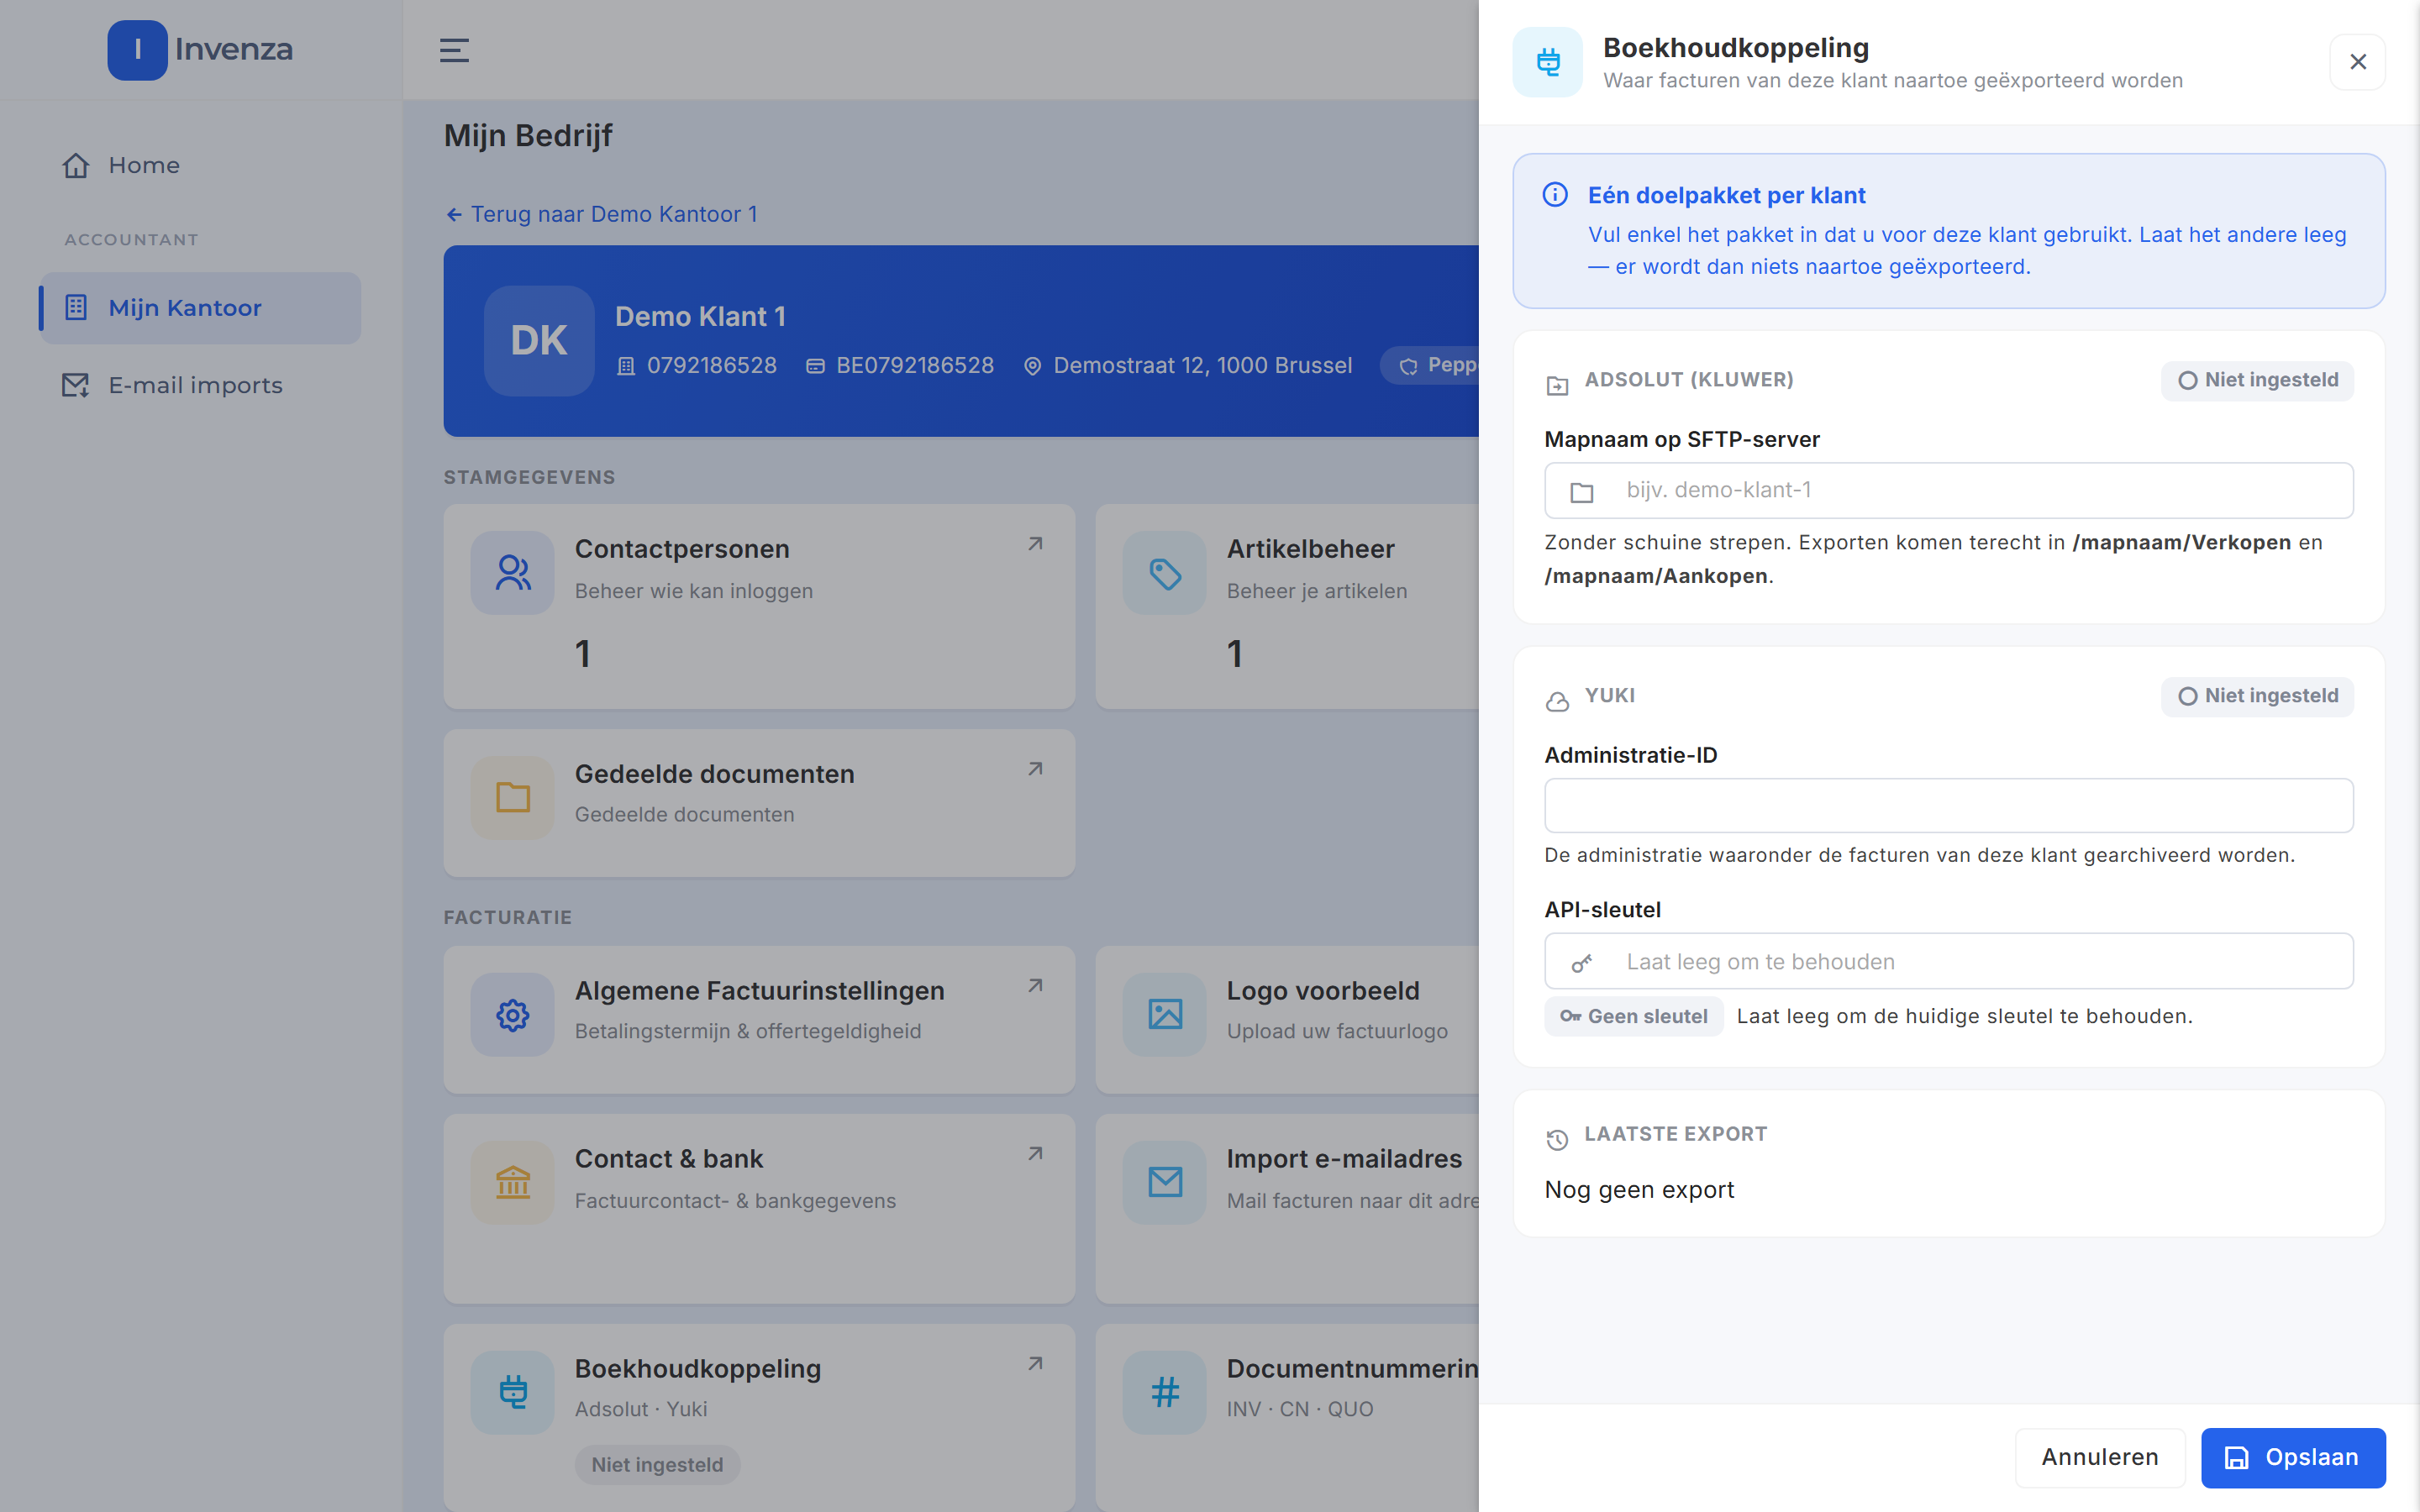
Task: Click the Boekhoudkoppeling card open arrow
Action: (1035, 1364)
